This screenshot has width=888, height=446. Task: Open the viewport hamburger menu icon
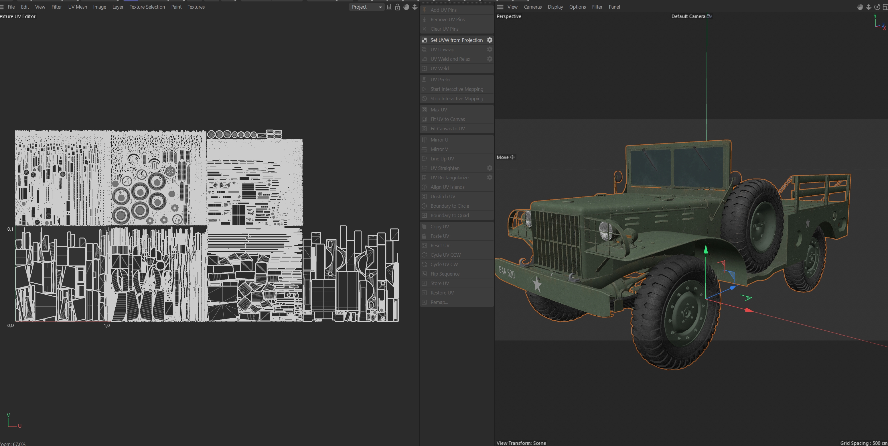tap(500, 7)
